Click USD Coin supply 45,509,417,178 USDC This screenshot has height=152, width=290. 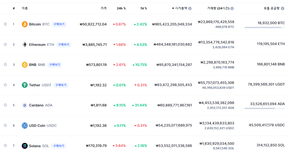(x=267, y=125)
